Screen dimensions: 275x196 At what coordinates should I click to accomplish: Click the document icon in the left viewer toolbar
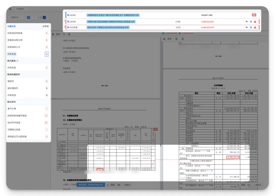point(69,34)
